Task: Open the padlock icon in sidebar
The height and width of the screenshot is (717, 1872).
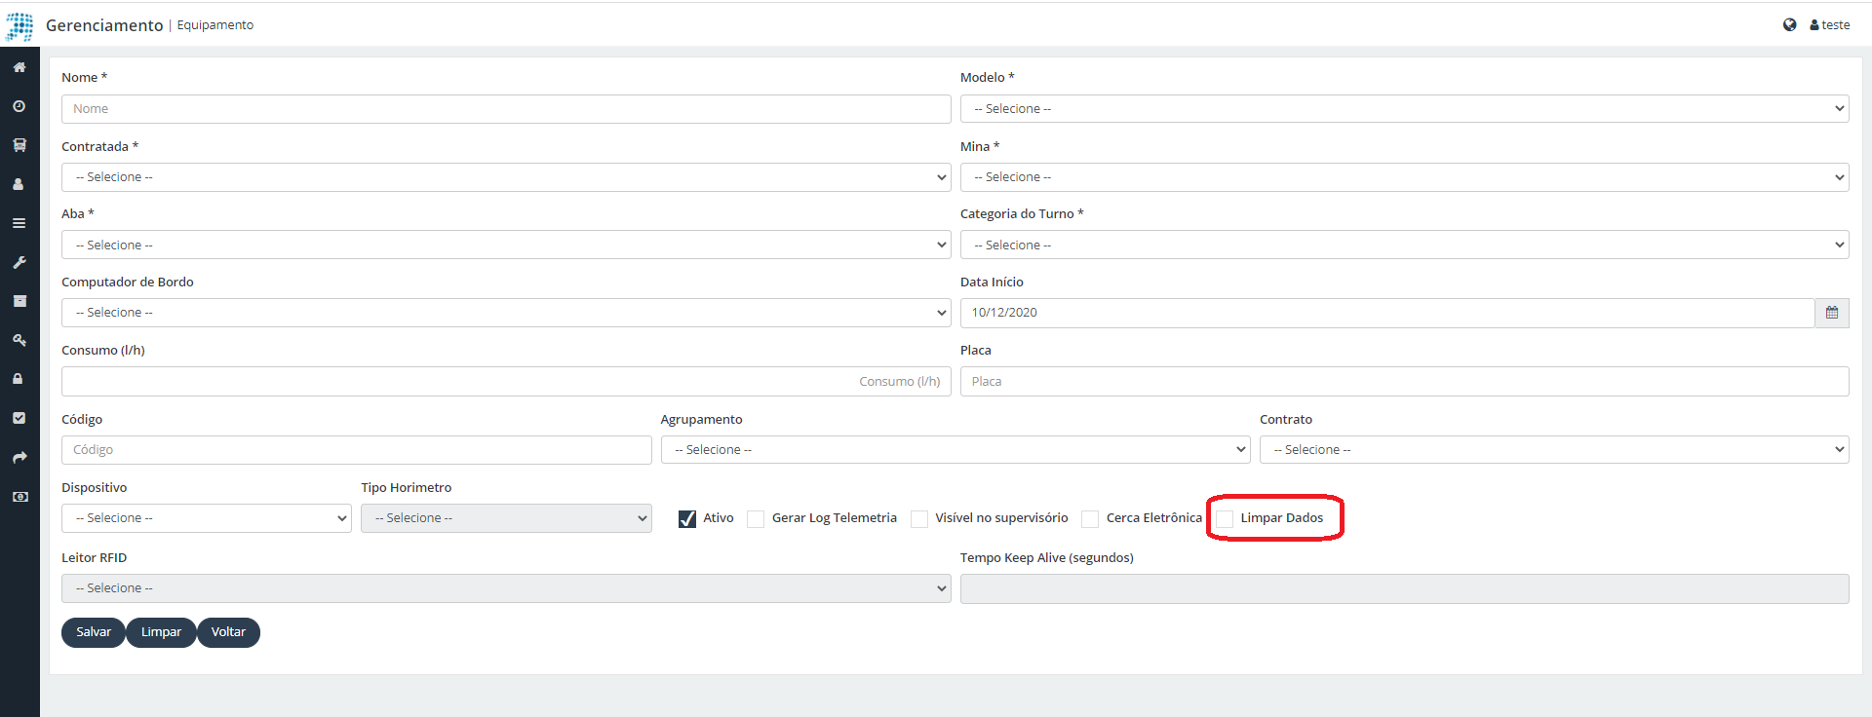Action: pos(19,379)
